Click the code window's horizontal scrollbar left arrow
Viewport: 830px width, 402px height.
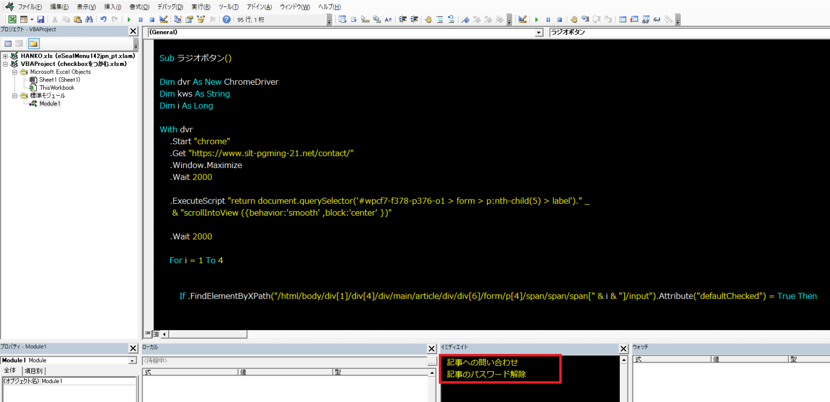pos(164,334)
